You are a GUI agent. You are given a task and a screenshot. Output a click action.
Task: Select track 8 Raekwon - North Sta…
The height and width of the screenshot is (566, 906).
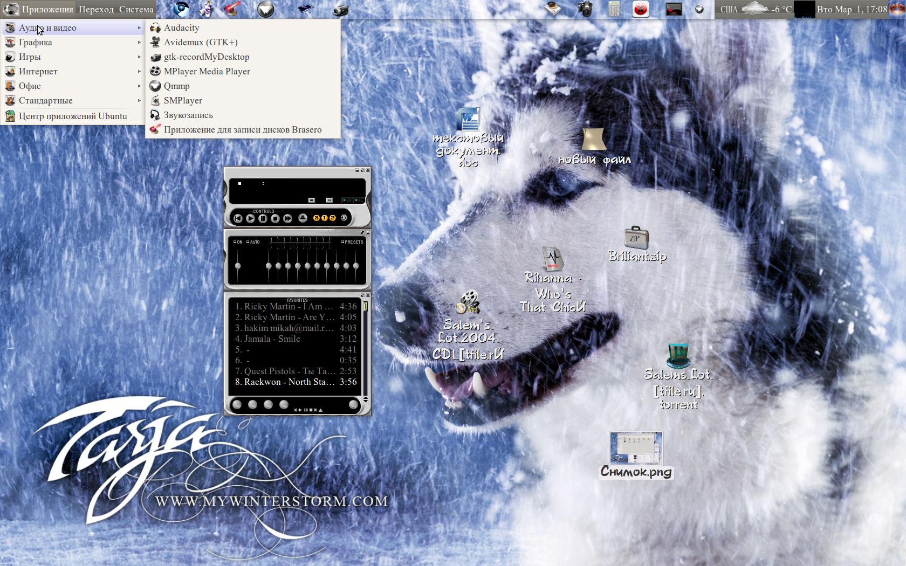coord(296,382)
